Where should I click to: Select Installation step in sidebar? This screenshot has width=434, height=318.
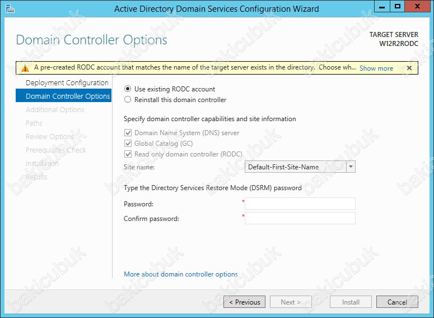point(42,164)
